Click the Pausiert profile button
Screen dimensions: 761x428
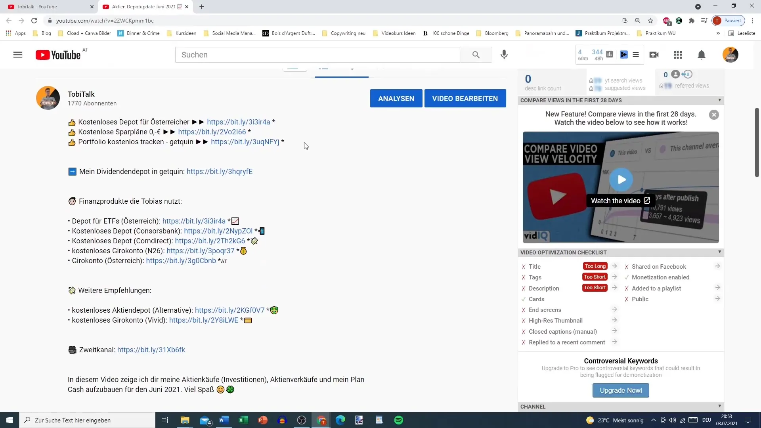pyautogui.click(x=728, y=21)
